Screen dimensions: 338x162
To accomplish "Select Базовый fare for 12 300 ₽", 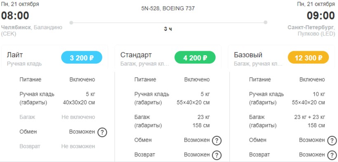I will coord(308,57).
